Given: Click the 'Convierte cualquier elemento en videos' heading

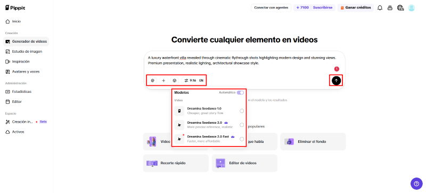Looking at the screenshot, I should pyautogui.click(x=244, y=39).
